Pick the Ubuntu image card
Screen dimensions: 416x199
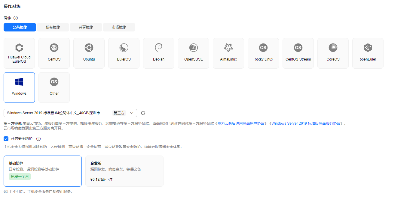(89, 53)
